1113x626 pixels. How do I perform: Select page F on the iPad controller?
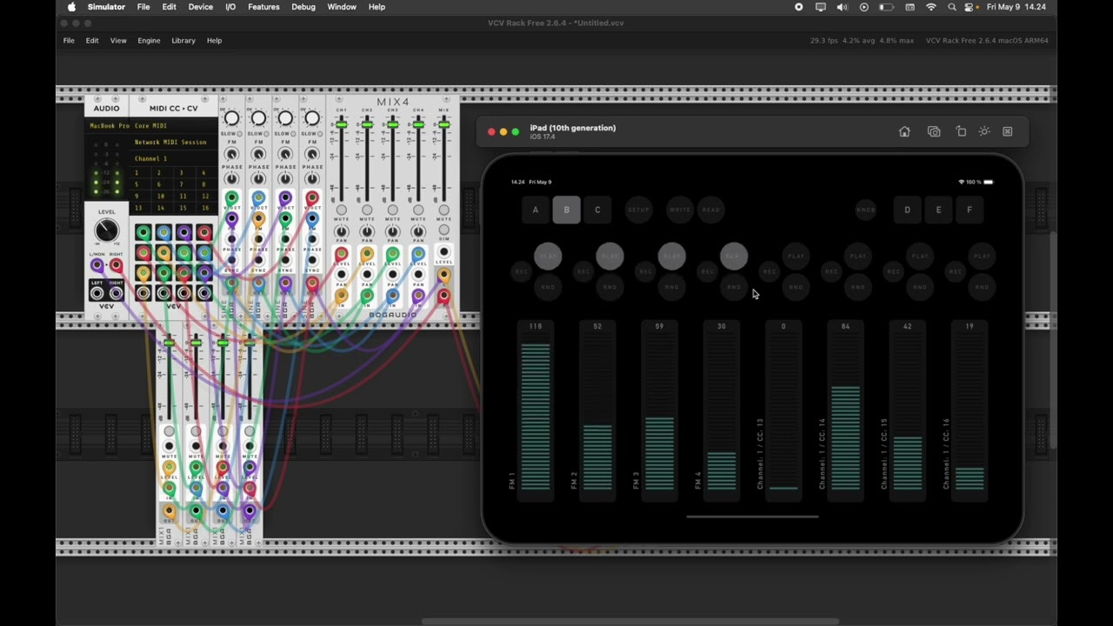(x=970, y=210)
